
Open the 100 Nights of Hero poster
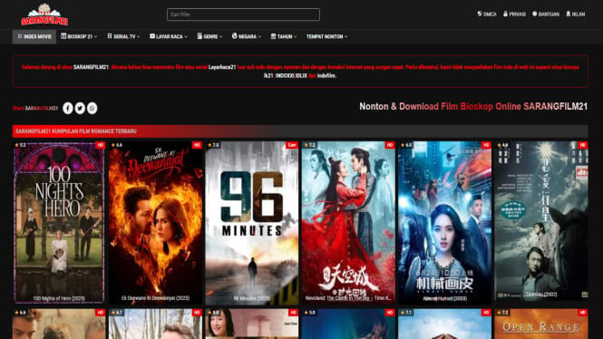59,223
